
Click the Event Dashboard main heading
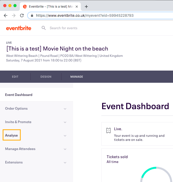tap(135, 106)
